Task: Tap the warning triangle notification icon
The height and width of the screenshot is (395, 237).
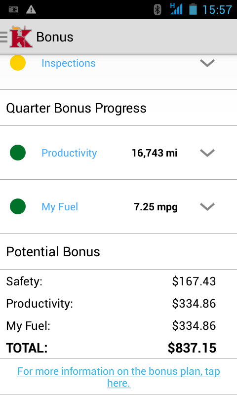Action: (31, 9)
